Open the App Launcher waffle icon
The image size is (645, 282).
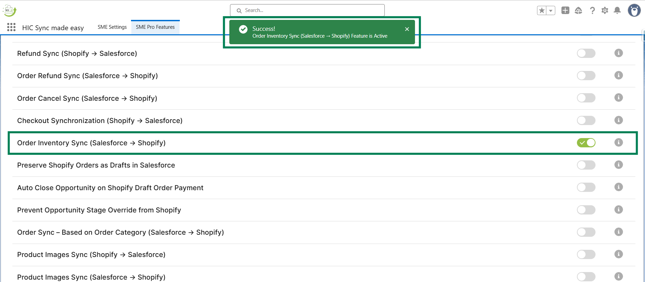pyautogui.click(x=11, y=27)
